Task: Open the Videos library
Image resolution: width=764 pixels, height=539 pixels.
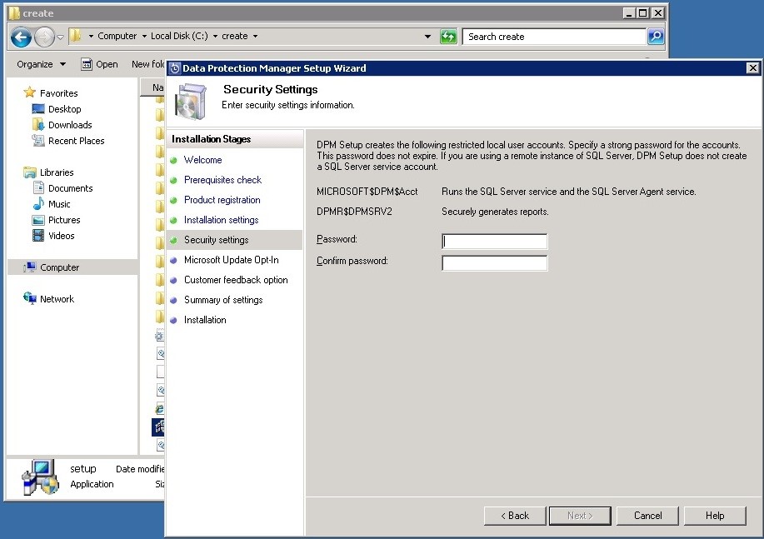Action: pos(62,236)
